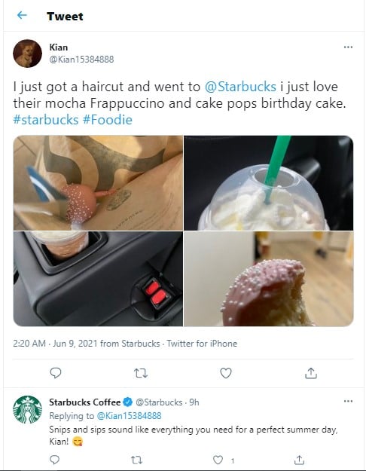Reply to Starbucks Coffee's comment
Viewport: 366px width, 471px height.
[x=55, y=460]
